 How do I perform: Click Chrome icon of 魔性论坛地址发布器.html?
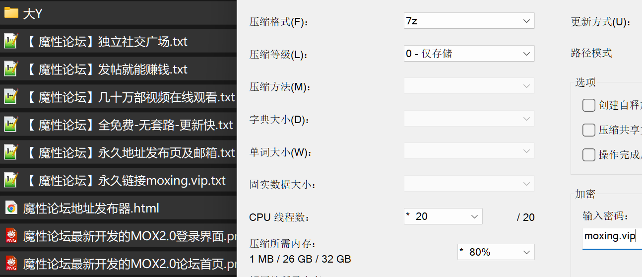tap(11, 208)
